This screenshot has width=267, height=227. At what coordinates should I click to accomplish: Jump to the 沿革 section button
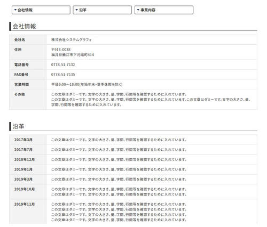click(x=103, y=10)
